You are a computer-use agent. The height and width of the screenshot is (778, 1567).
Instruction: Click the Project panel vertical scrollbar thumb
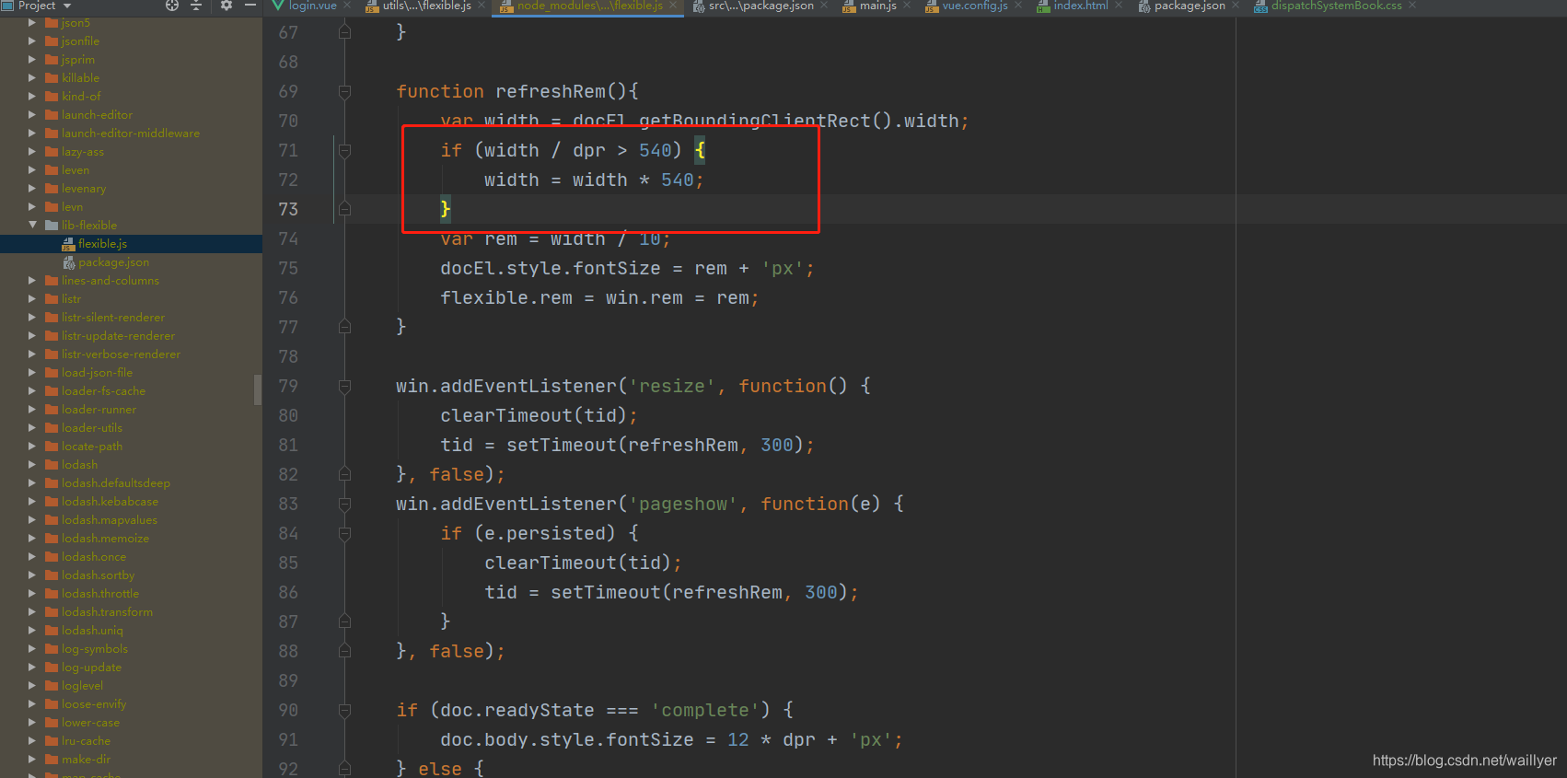coord(258,389)
